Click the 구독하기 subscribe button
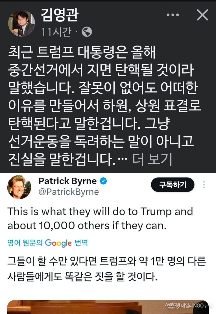 173,185
